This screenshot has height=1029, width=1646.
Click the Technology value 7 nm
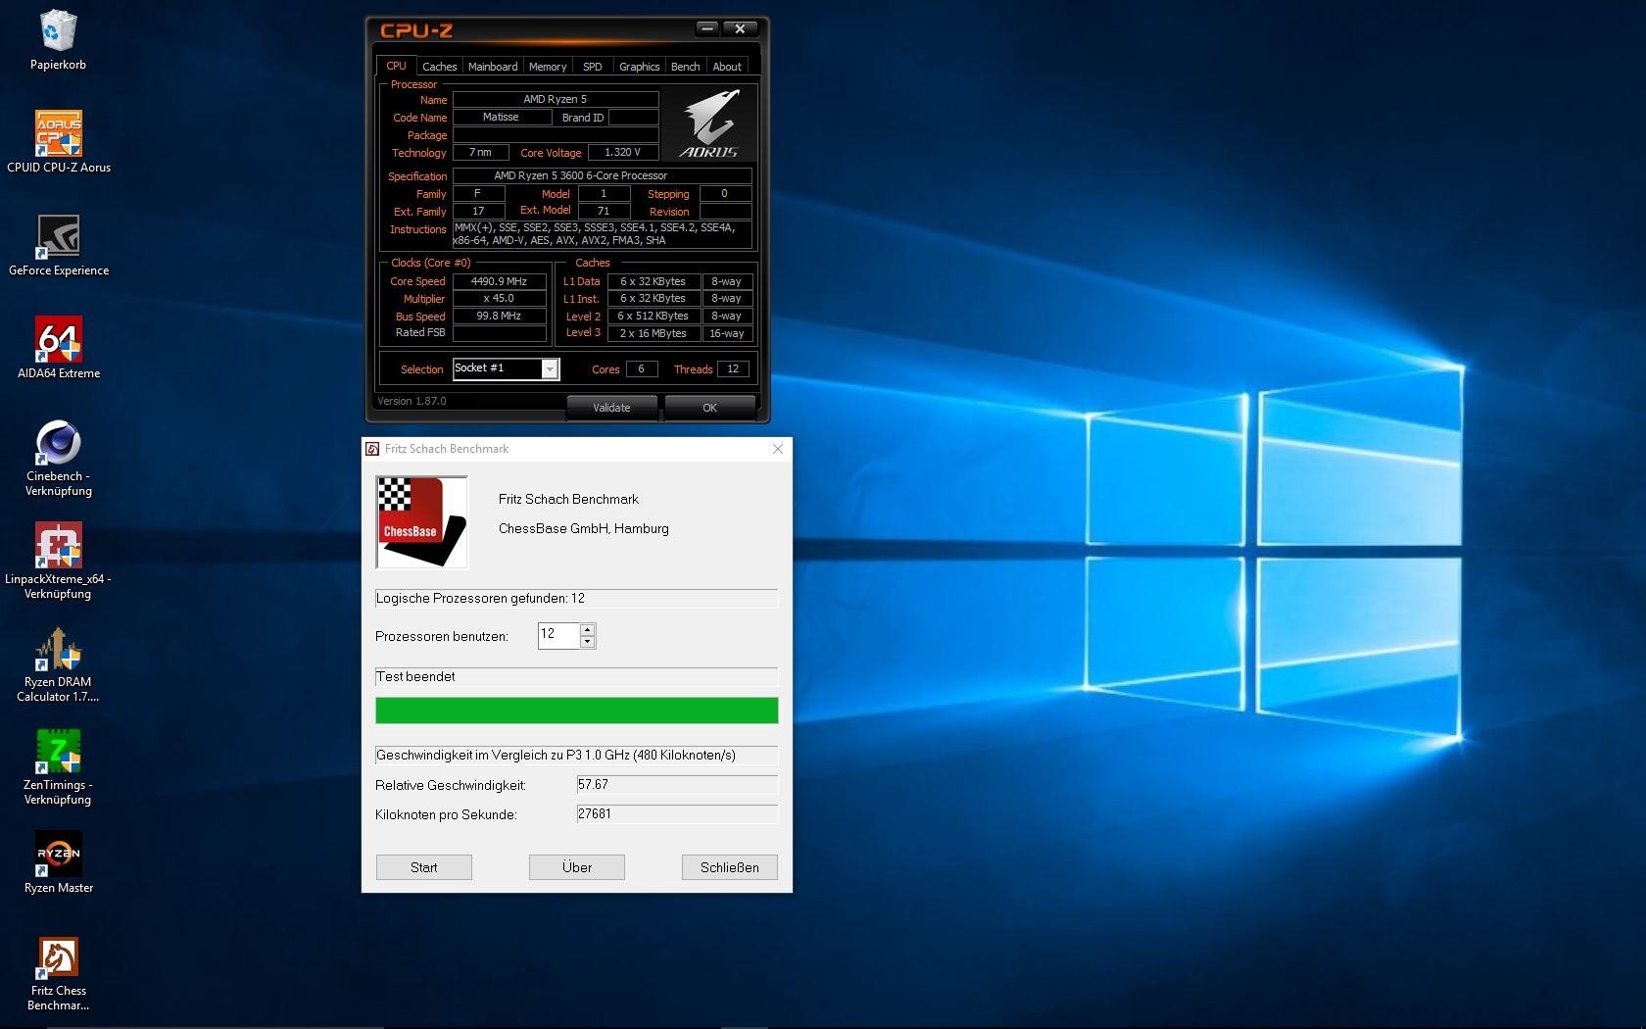point(480,152)
